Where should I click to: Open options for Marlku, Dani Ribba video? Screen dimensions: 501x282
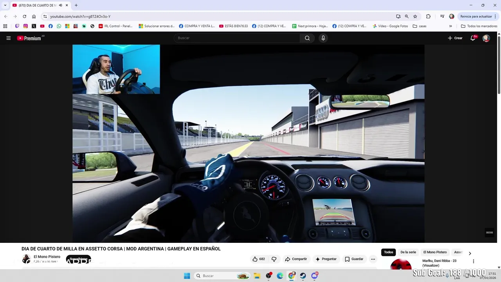pos(473,261)
